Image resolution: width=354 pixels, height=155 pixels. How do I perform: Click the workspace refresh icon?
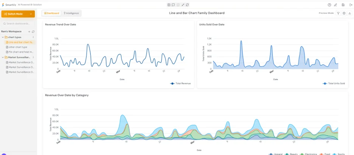click(33, 32)
